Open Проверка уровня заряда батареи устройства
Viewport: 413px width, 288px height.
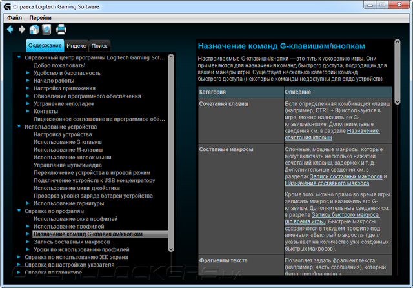93,196
